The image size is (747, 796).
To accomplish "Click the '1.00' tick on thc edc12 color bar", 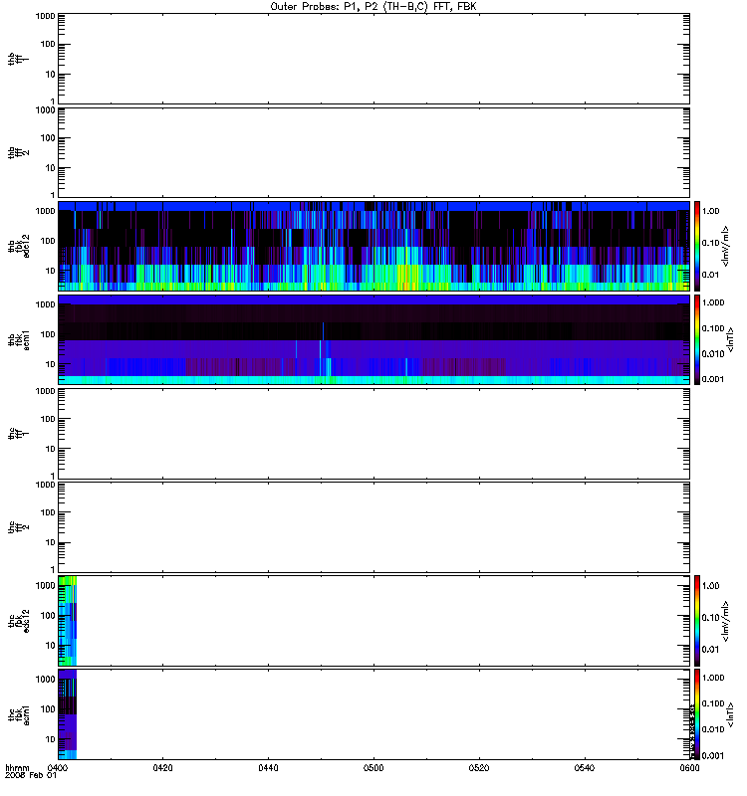I will (x=710, y=586).
